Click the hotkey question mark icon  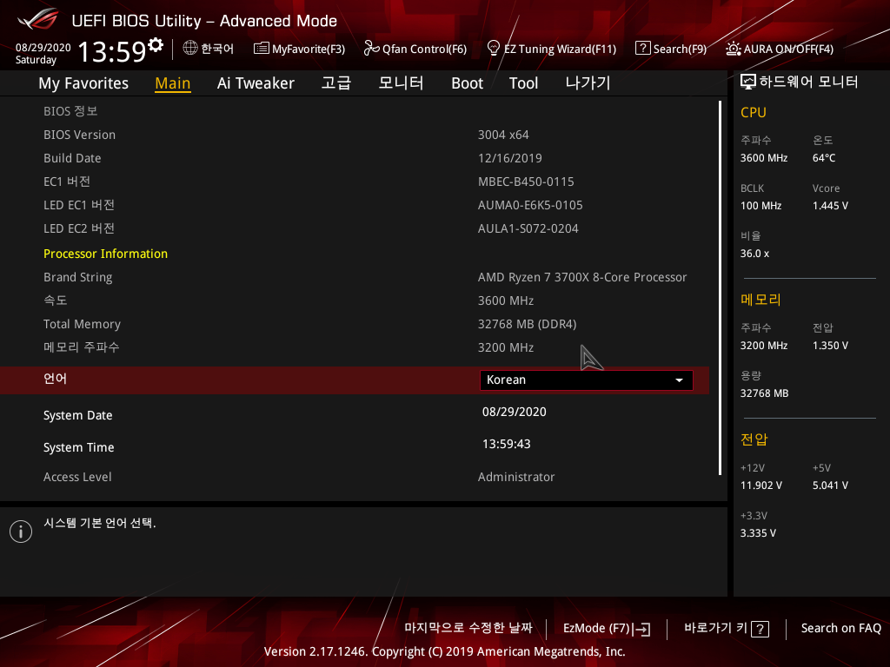760,629
